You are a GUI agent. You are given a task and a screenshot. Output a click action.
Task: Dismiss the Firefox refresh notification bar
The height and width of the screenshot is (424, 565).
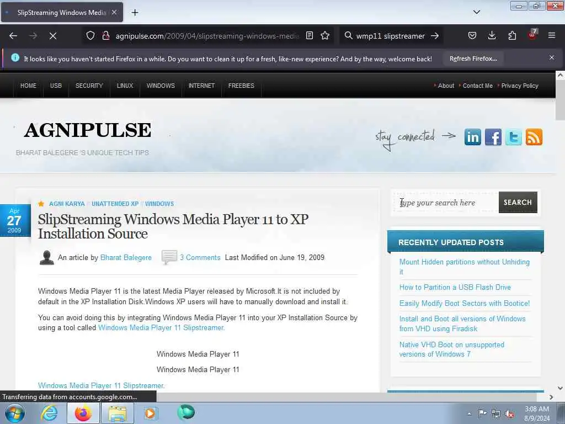tap(552, 57)
